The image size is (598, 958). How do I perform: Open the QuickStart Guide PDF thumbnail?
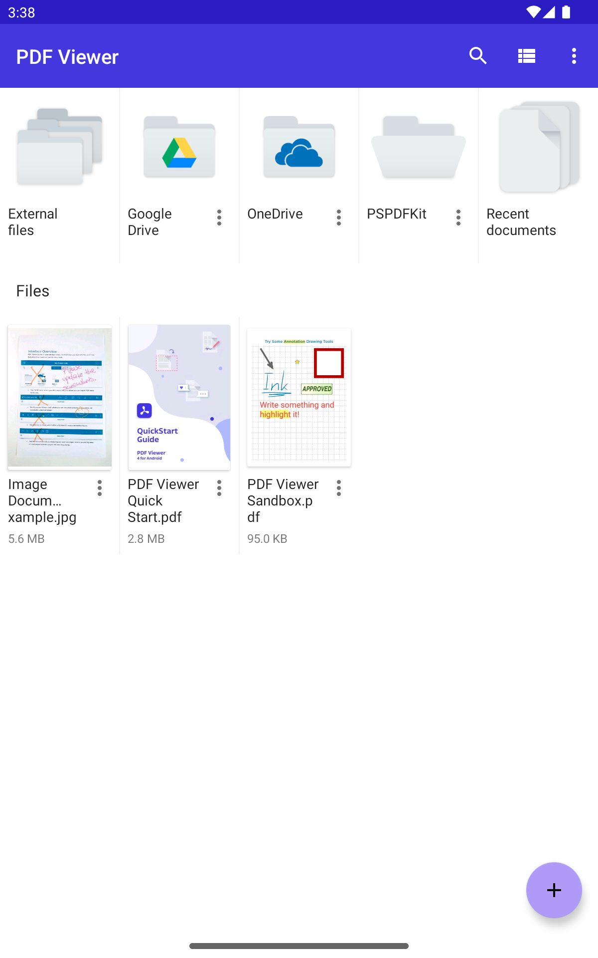179,397
